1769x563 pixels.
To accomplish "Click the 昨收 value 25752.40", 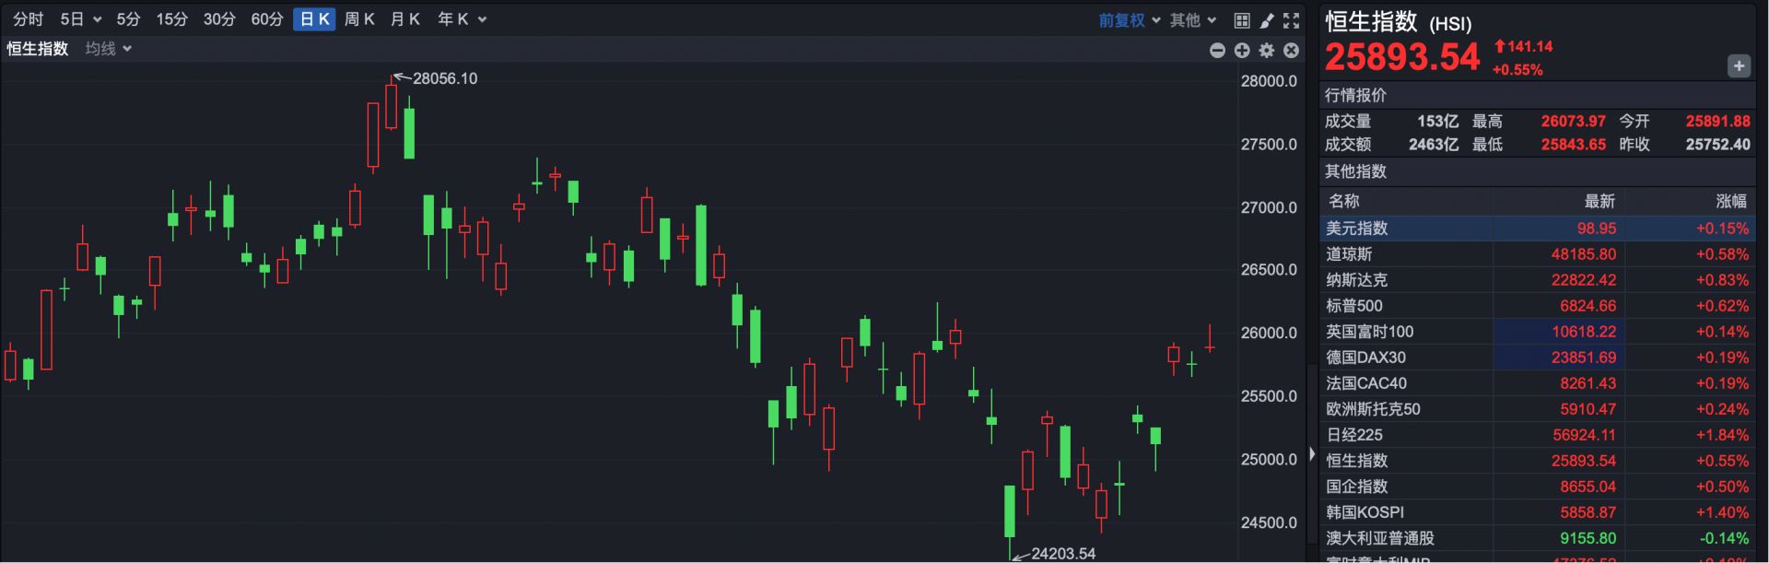I will coord(1717,145).
